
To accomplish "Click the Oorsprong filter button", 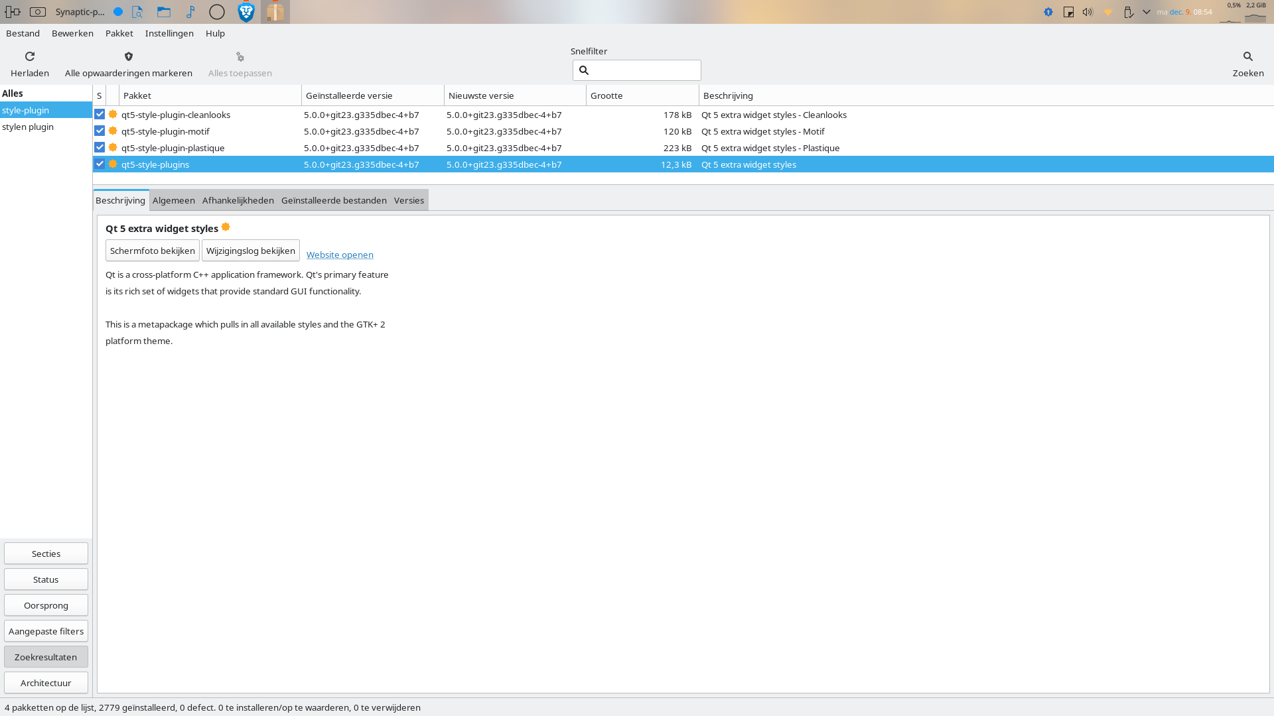I will pyautogui.click(x=46, y=605).
